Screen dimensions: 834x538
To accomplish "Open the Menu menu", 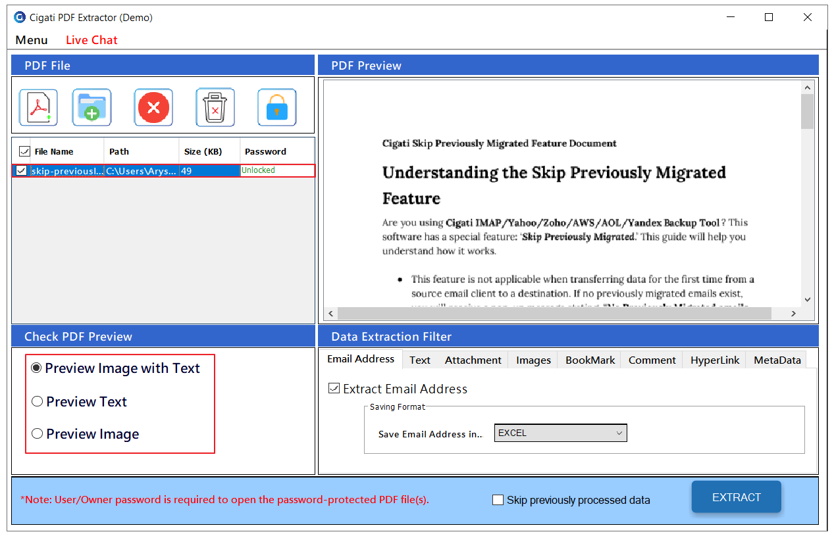I will coord(32,40).
